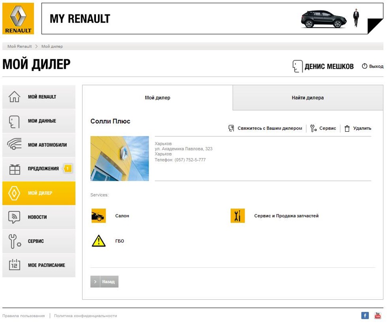Click the ГБО service label

click(x=120, y=241)
